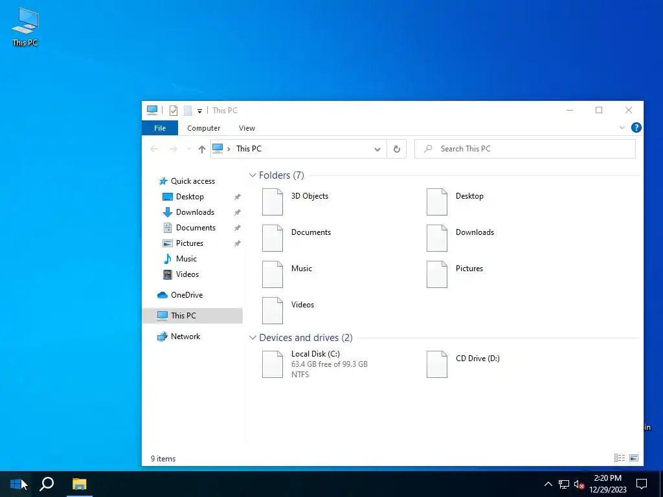This screenshot has height=497, width=663.
Task: Open Explorer Help question mark icon
Action: (x=636, y=127)
